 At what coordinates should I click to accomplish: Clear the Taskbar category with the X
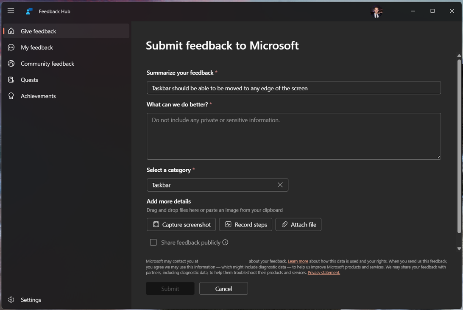[280, 185]
